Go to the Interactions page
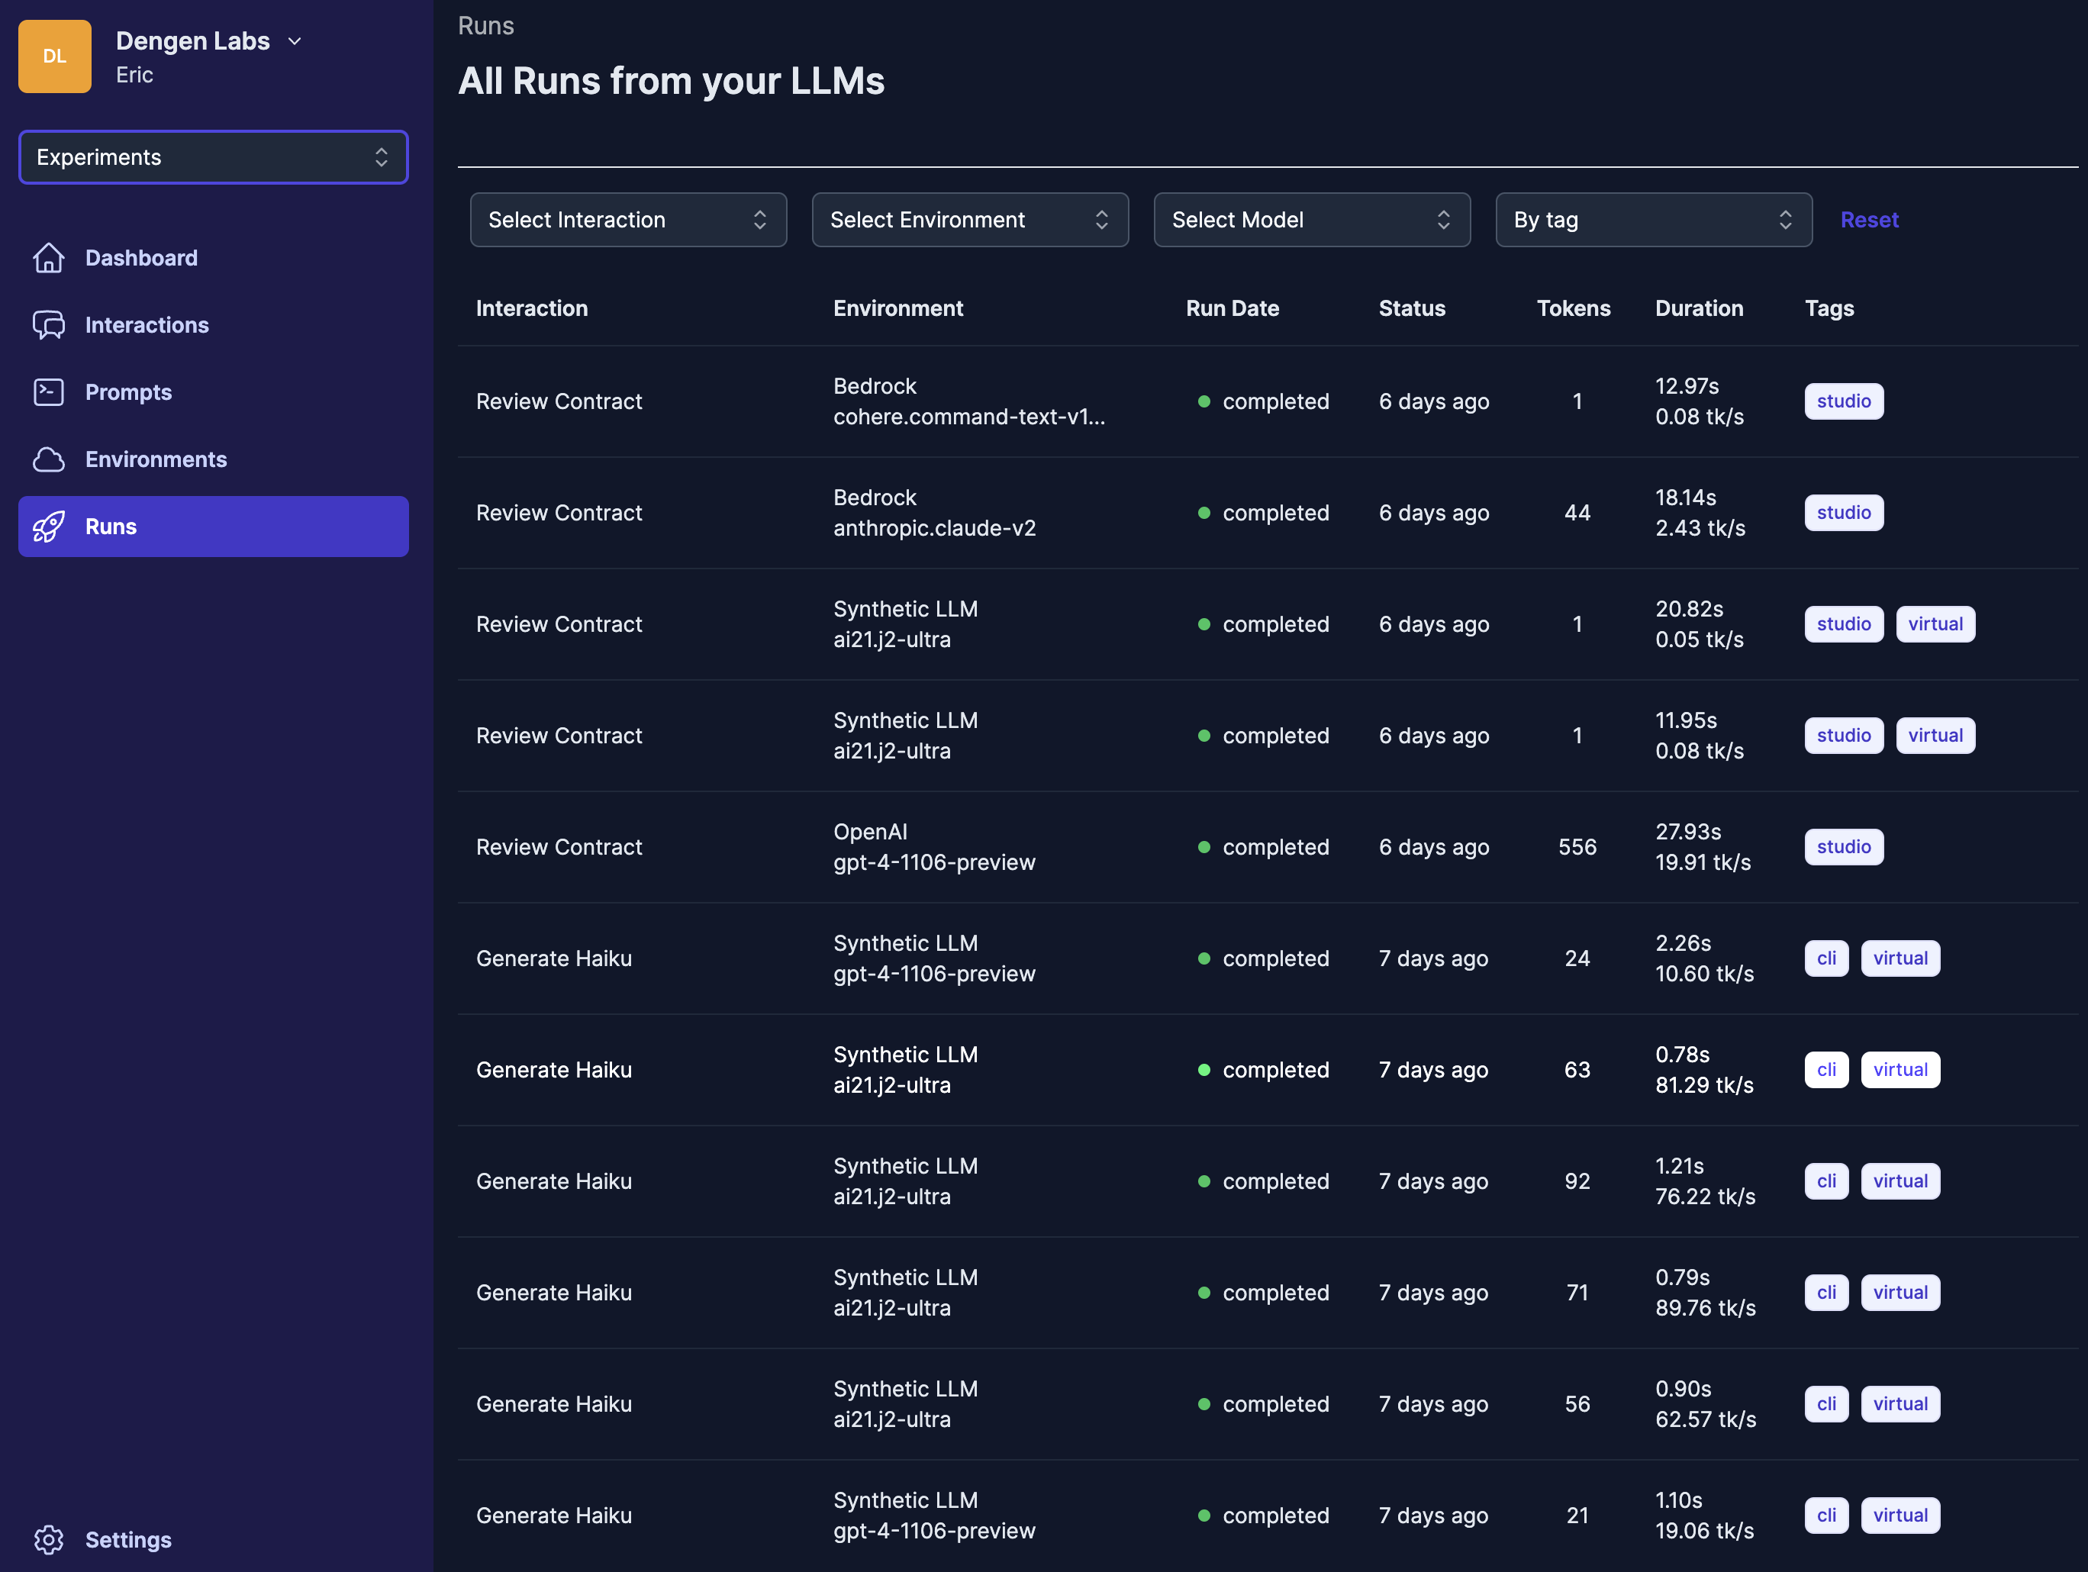This screenshot has width=2088, height=1572. click(147, 325)
